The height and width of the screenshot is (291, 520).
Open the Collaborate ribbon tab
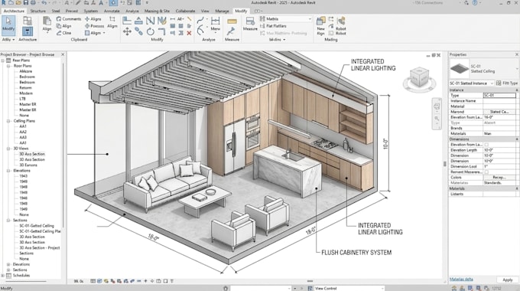coord(185,11)
